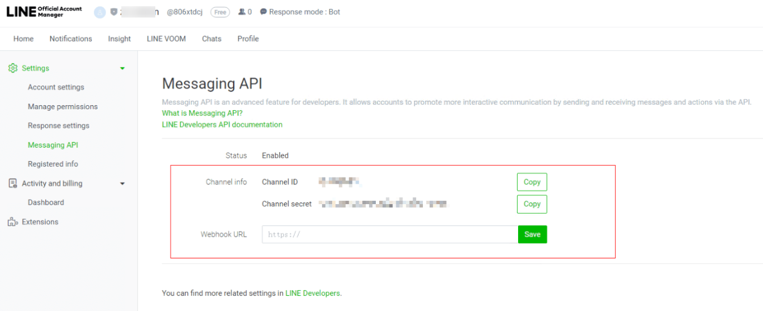Focus the Webhook URL input field
This screenshot has height=311, width=763.
[390, 235]
